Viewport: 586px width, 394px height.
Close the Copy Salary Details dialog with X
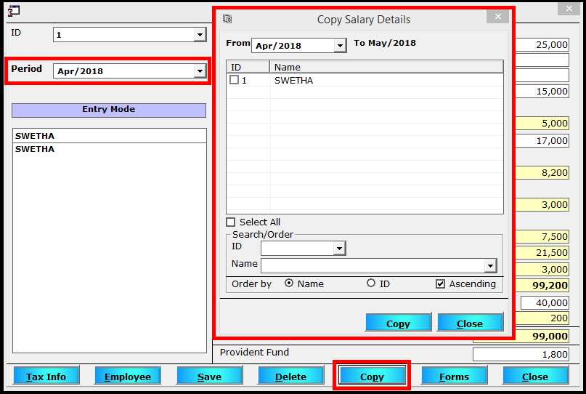[x=498, y=17]
